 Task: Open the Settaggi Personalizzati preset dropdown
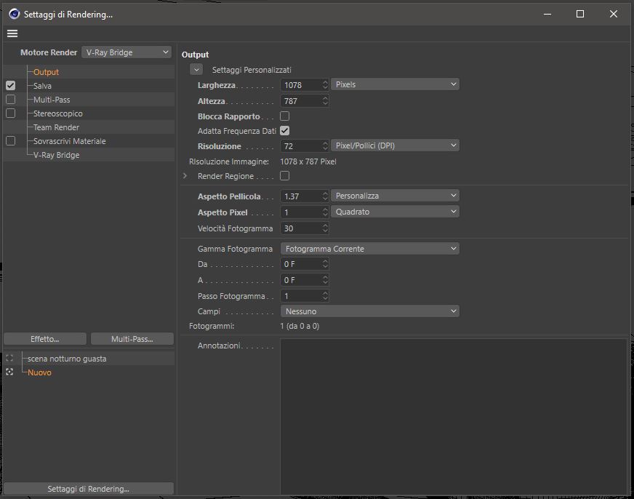tap(196, 70)
